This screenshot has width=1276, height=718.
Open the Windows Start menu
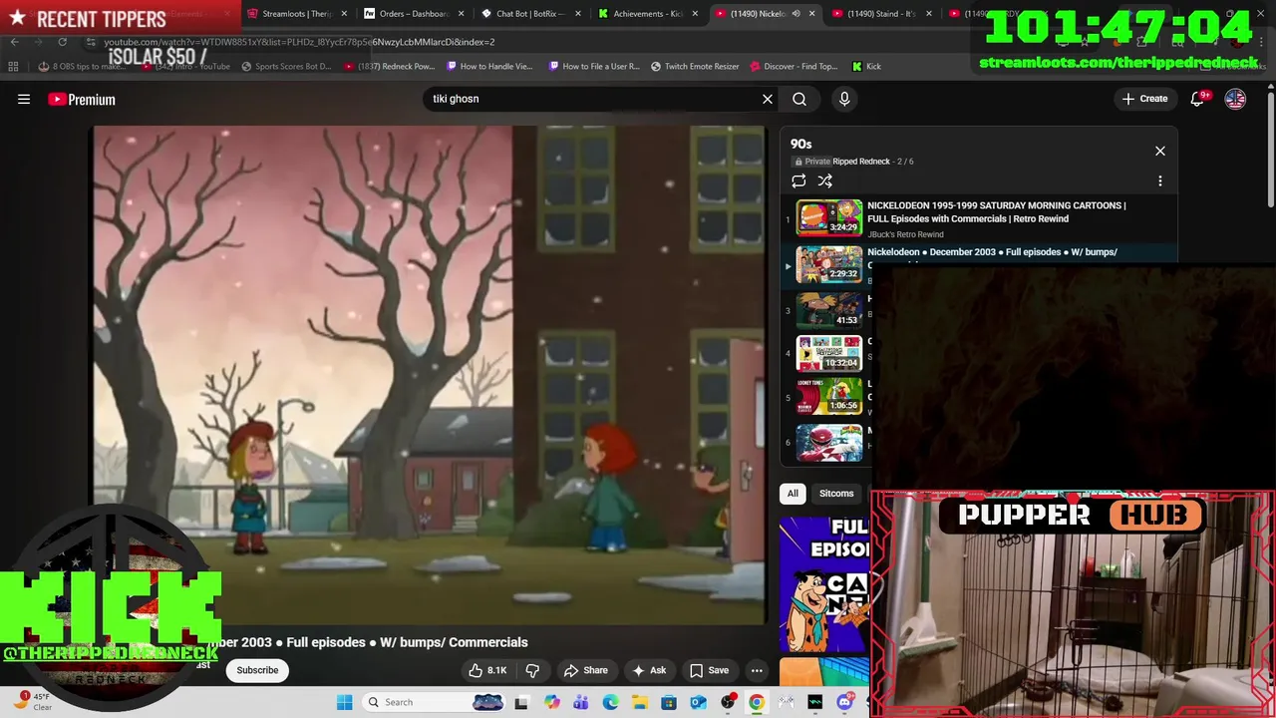click(344, 702)
